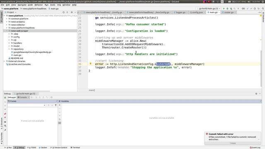265x149 pixels.
Task: Click news-platform-headlines breadcrumb
Action: (34, 9)
